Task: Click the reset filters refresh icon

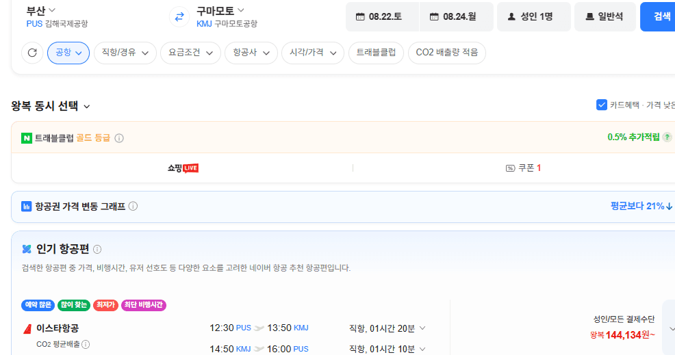Action: click(x=32, y=53)
